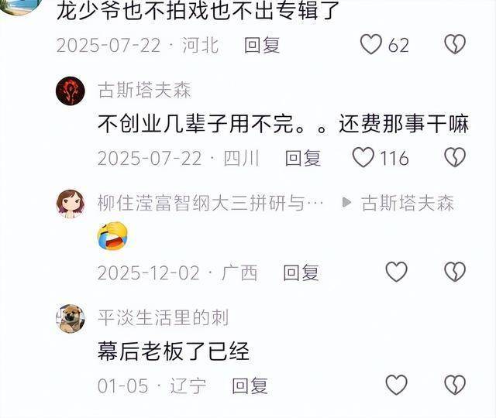This screenshot has width=496, height=418.
Task: Dislike 古斯塔夫森's comment about 不创业
Action: pyautogui.click(x=455, y=157)
